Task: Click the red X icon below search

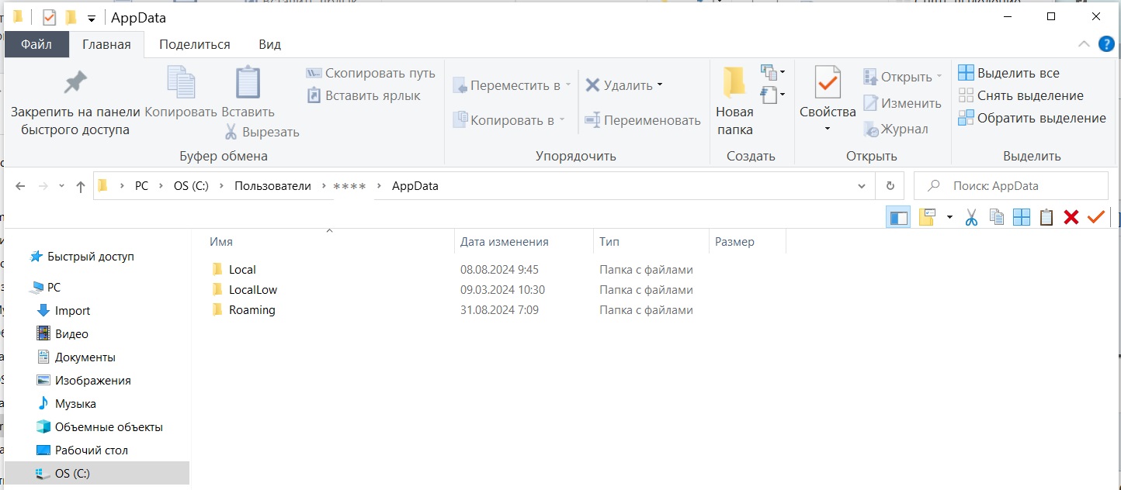Action: point(1071,218)
